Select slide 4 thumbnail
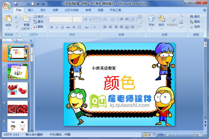This screenshot has width=209, height=139. (18, 108)
